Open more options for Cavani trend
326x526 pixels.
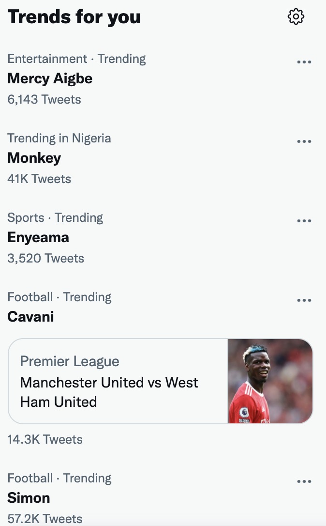304,300
